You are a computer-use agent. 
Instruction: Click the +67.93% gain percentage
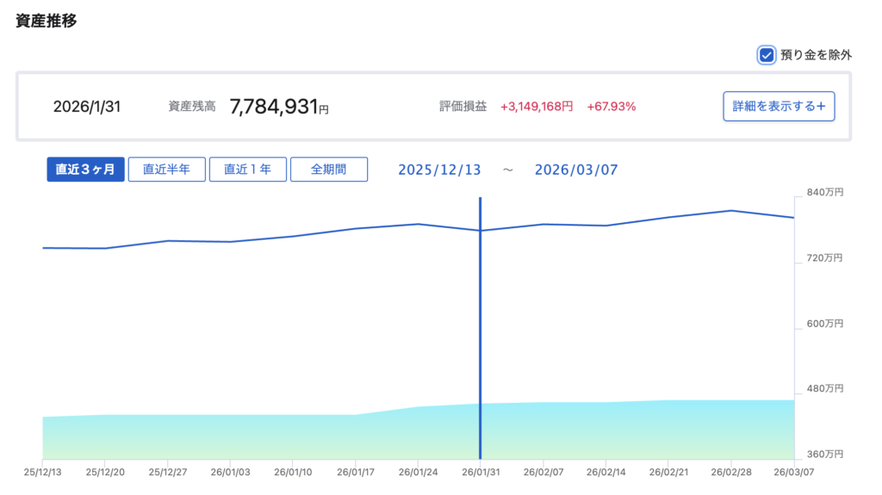click(x=612, y=107)
